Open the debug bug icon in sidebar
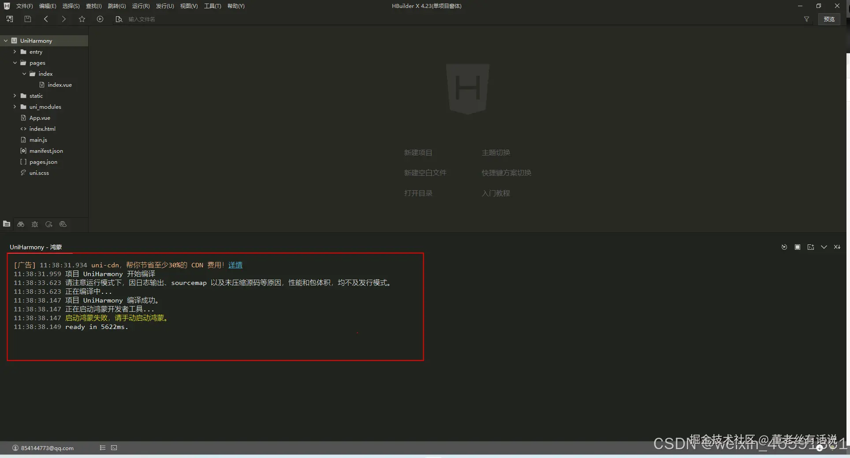Screen dimensions: 850x458 35,224
